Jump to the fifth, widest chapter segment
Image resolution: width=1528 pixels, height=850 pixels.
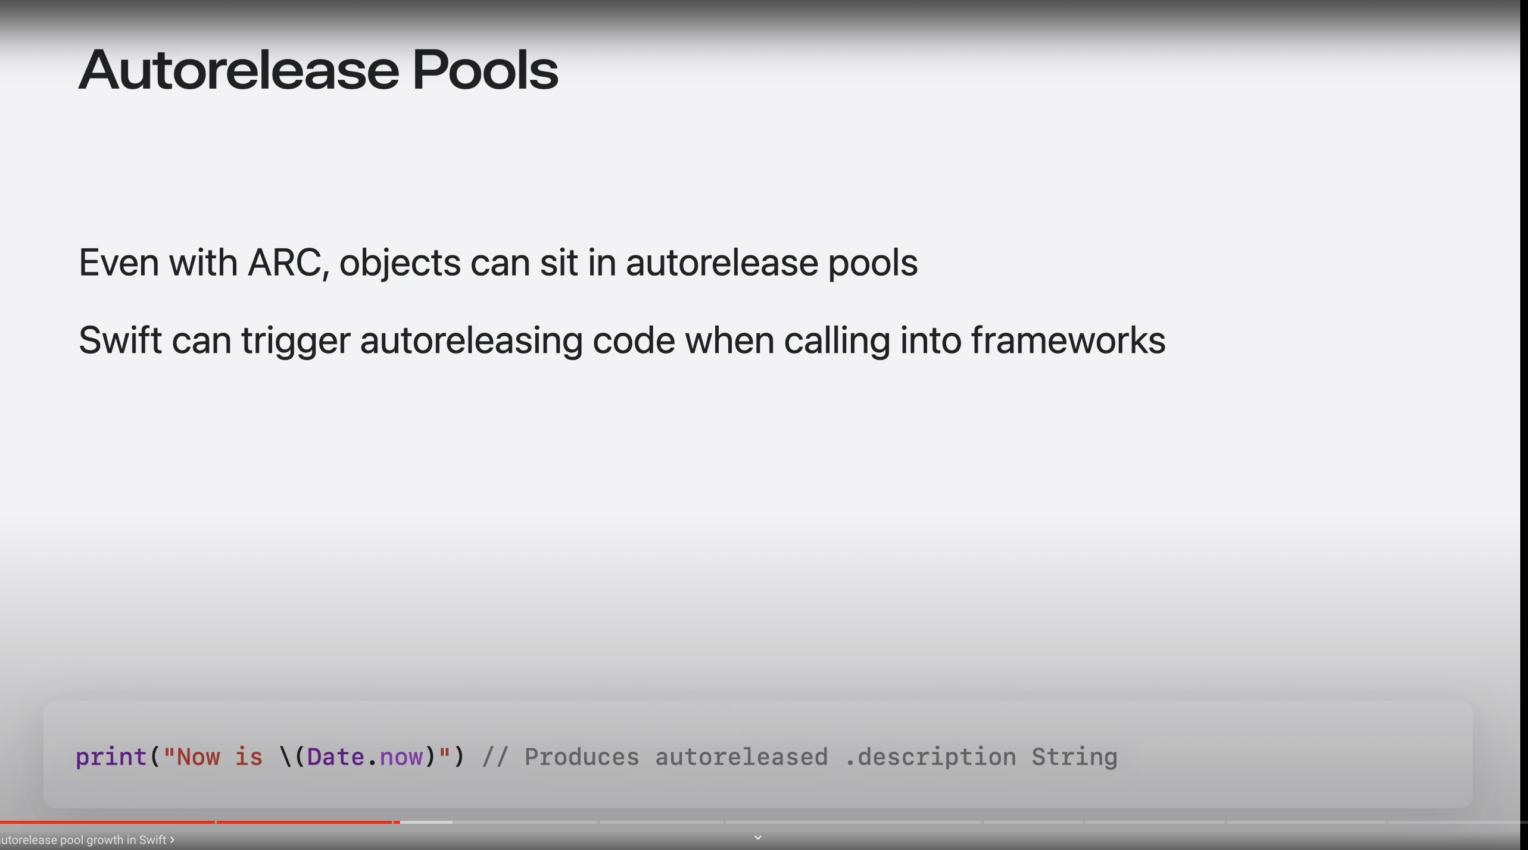pos(853,822)
